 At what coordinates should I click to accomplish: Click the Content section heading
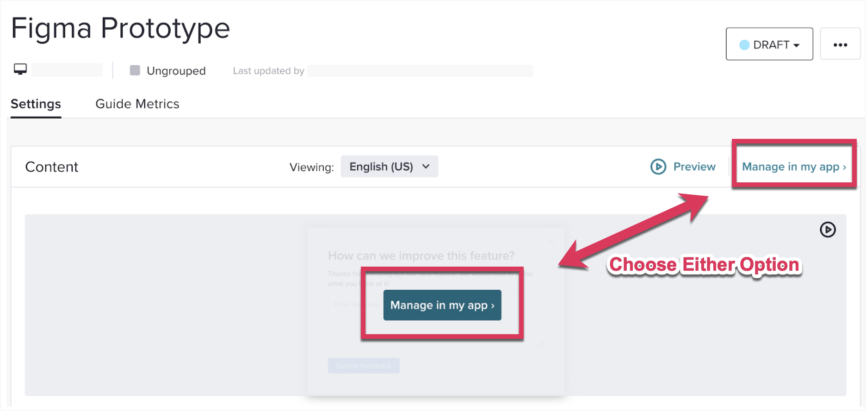click(x=52, y=167)
